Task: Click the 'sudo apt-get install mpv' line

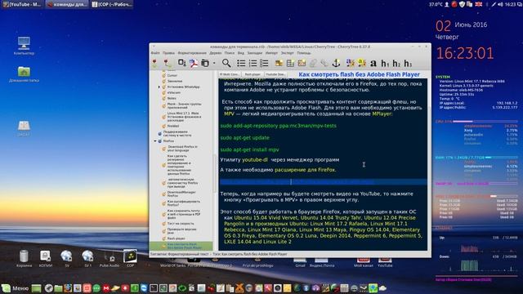Action: coord(249,149)
